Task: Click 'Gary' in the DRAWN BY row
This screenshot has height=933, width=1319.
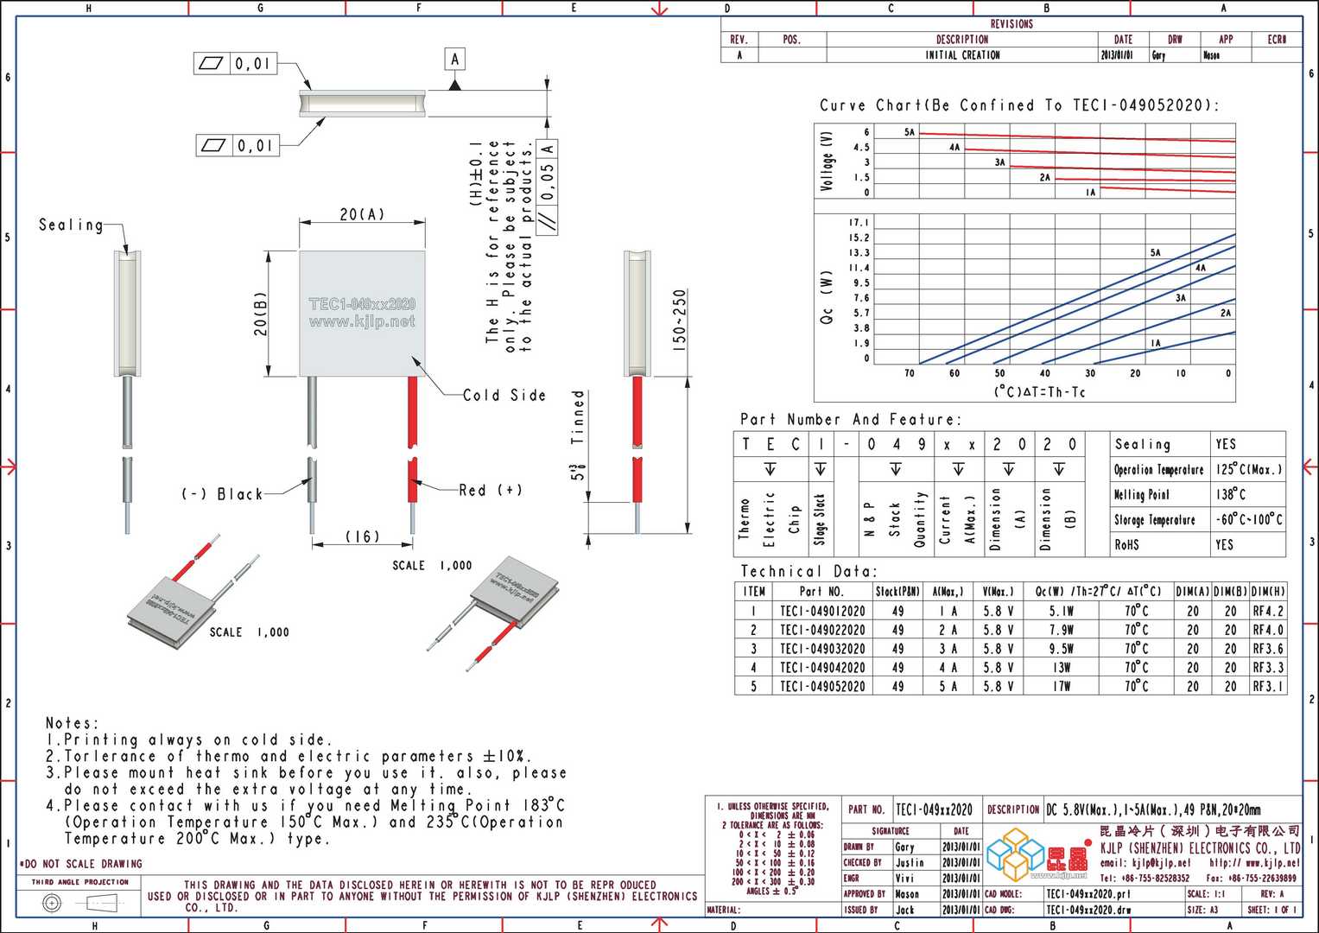Action: pos(904,847)
